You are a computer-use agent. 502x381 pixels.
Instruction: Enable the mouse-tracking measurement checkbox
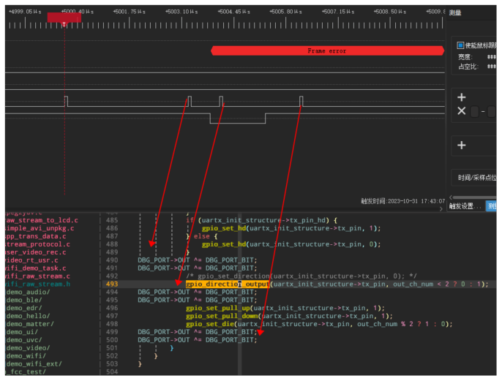click(x=461, y=45)
